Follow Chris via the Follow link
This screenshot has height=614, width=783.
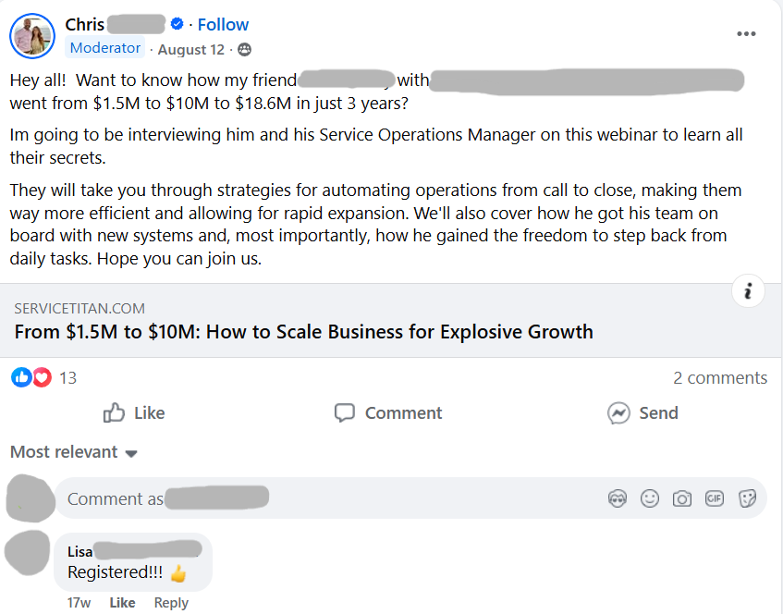click(x=223, y=25)
